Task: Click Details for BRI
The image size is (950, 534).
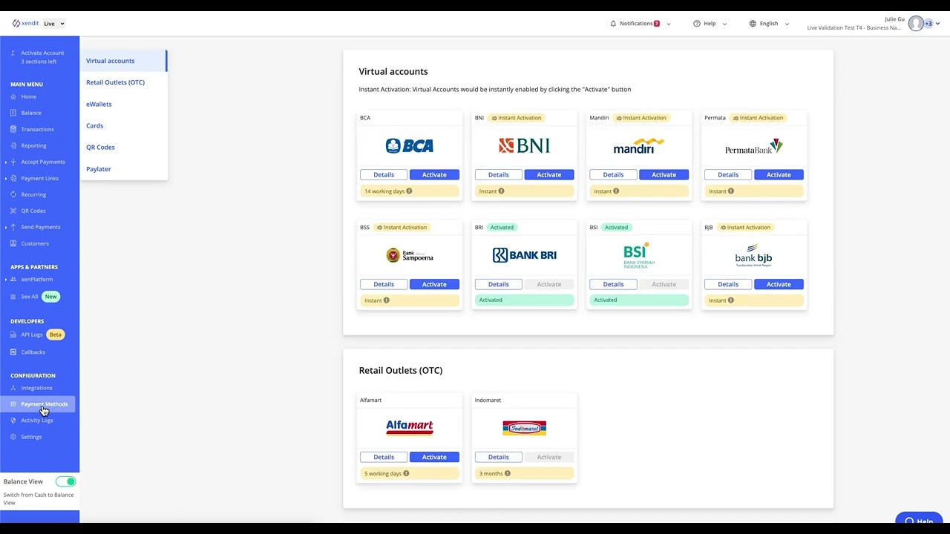Action: pyautogui.click(x=499, y=284)
